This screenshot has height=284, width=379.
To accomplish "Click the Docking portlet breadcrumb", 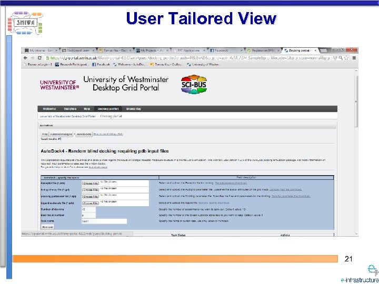I will coord(111,116).
